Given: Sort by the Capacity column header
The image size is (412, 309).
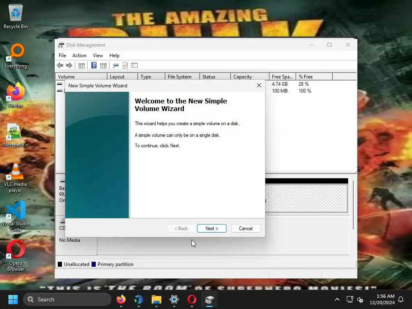Looking at the screenshot, I should click(250, 77).
